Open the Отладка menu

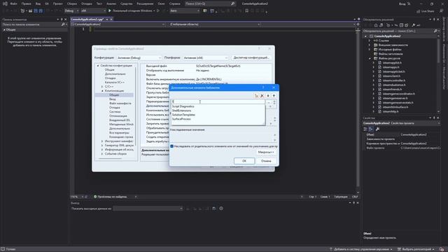(86, 3)
